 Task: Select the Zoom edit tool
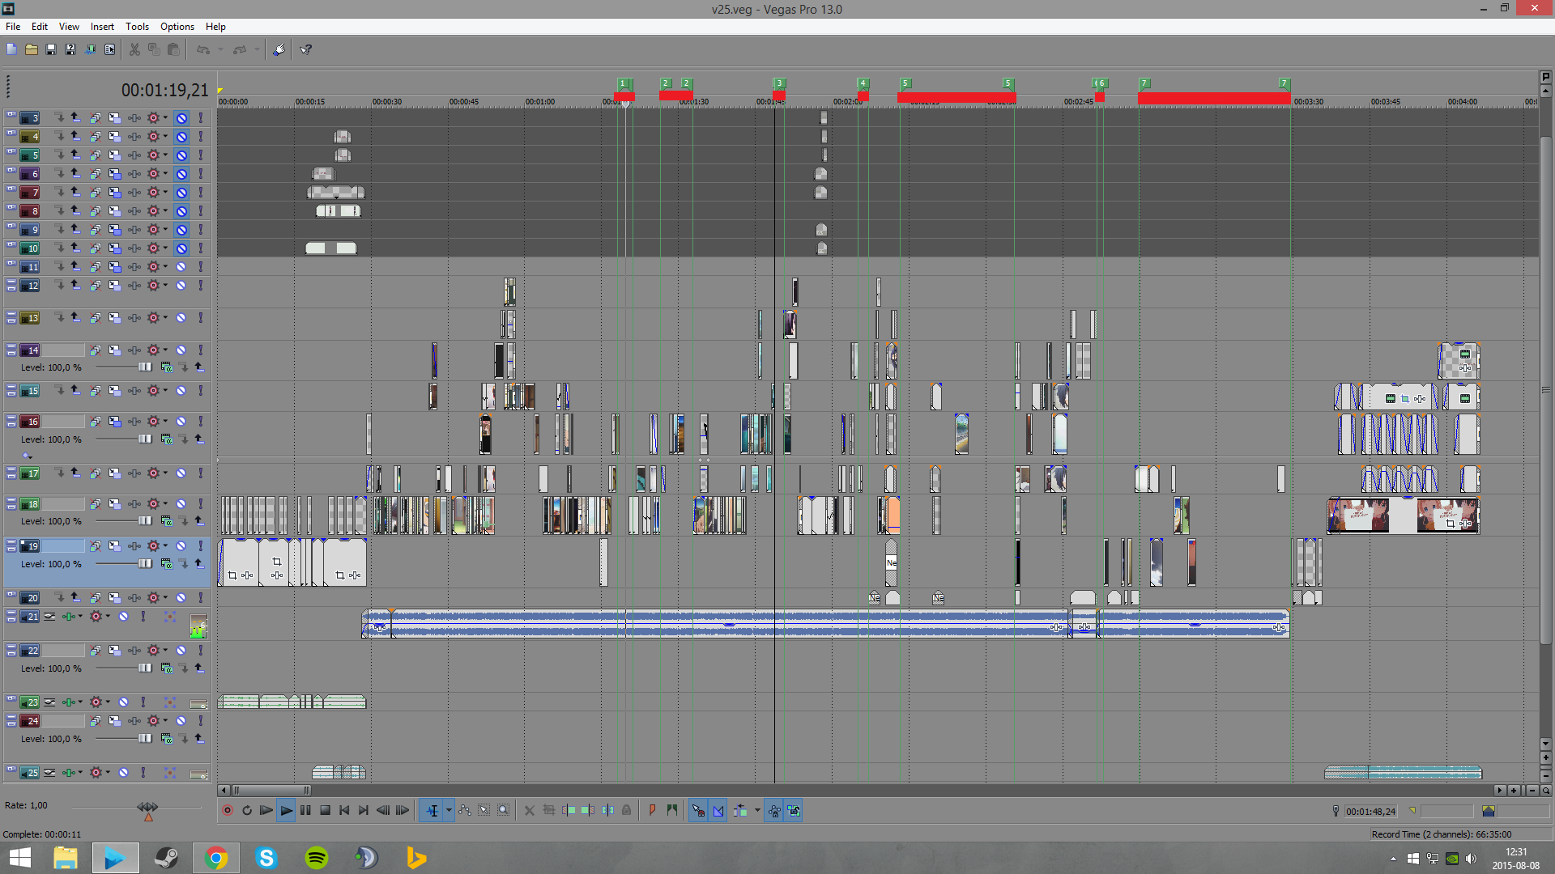coord(504,810)
